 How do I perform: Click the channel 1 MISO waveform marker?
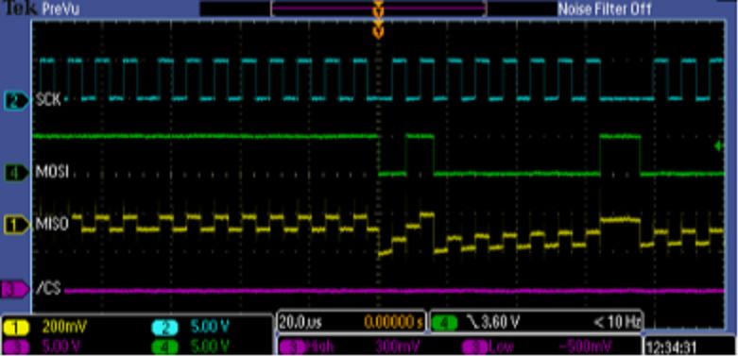coord(17,225)
